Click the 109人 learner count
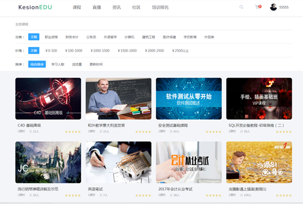303x204 pixels. tap(246, 195)
